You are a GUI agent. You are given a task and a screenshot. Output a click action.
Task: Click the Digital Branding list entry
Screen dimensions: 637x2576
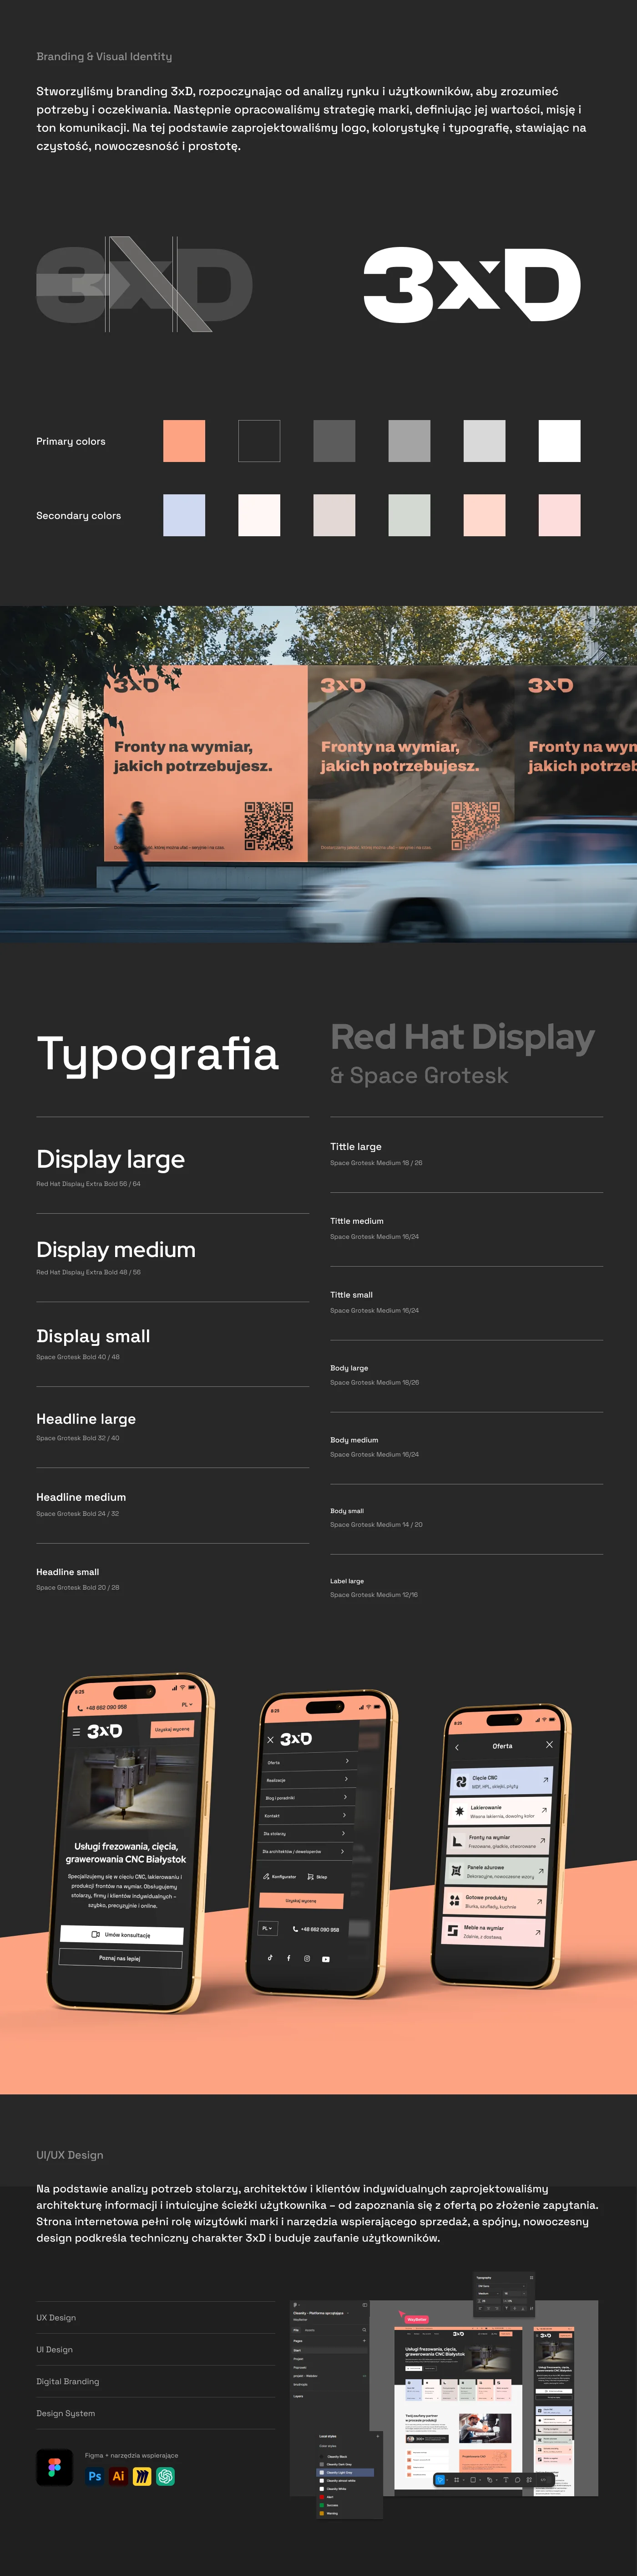click(x=68, y=2382)
